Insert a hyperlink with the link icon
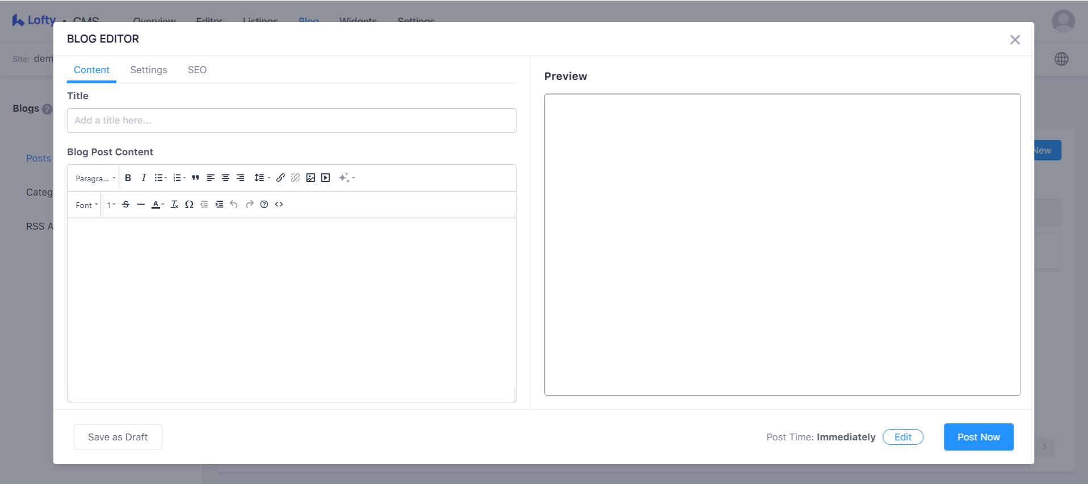The height and width of the screenshot is (484, 1088). tap(280, 178)
